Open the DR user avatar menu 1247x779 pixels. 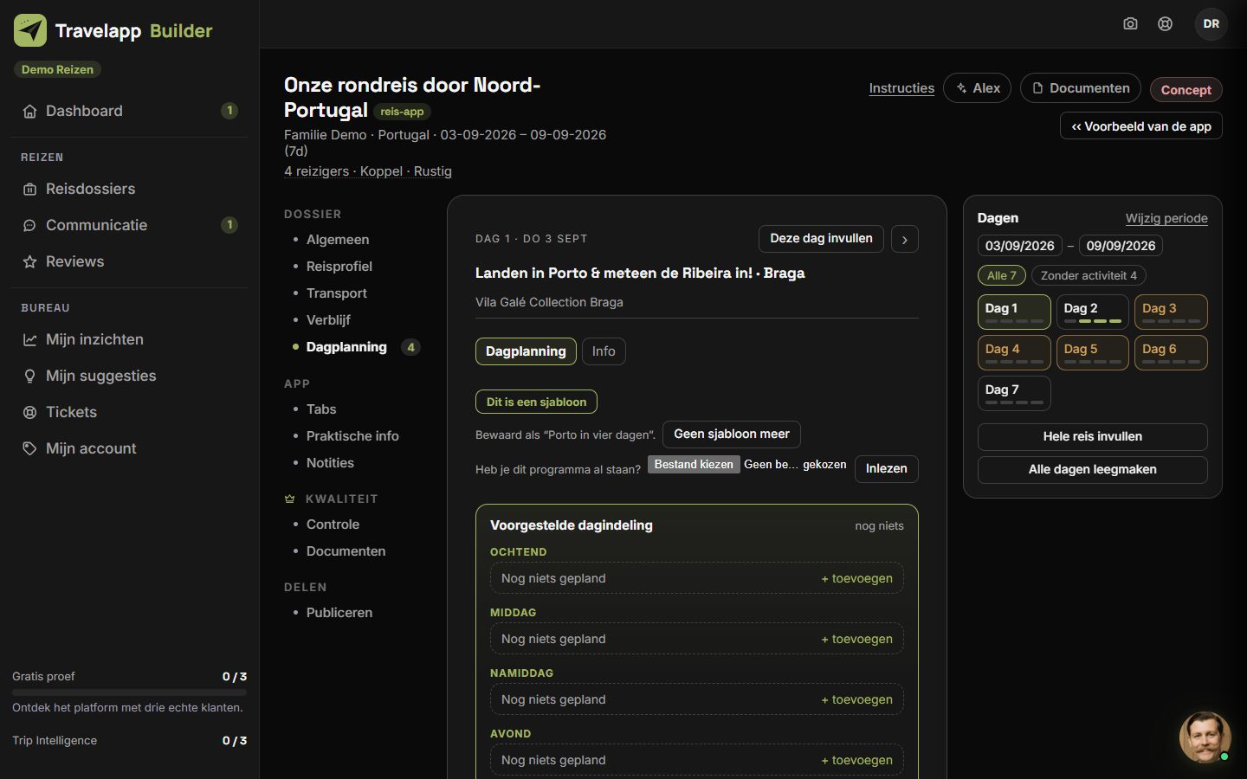coord(1211,24)
